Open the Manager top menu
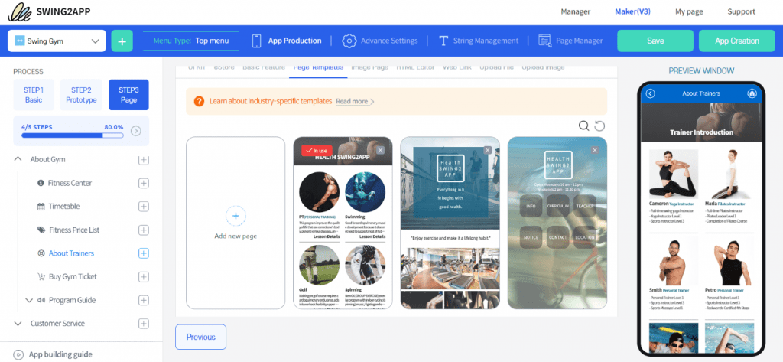Screen dimensions: 783x362 [x=575, y=12]
